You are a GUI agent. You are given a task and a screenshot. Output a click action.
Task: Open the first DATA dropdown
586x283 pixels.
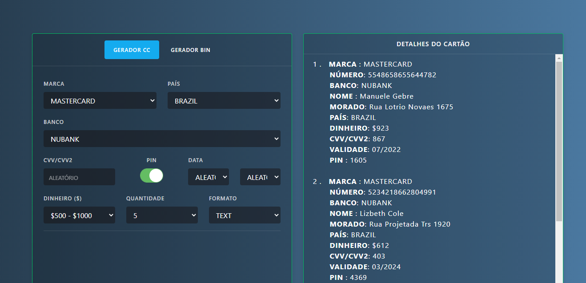tap(209, 177)
